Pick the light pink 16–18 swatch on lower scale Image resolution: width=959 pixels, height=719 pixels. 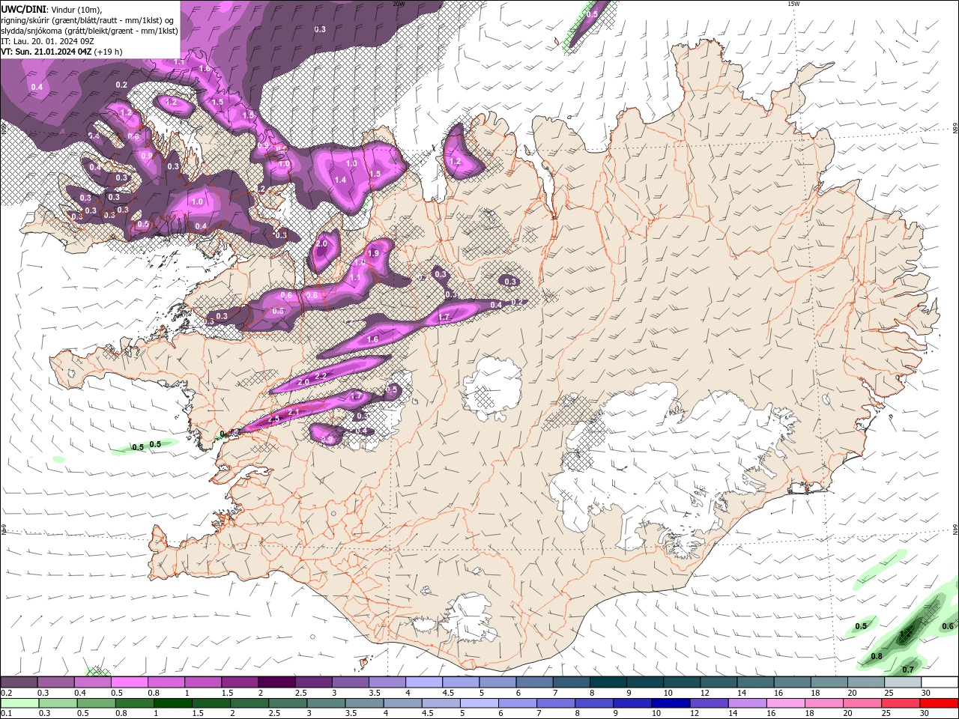pos(785,703)
